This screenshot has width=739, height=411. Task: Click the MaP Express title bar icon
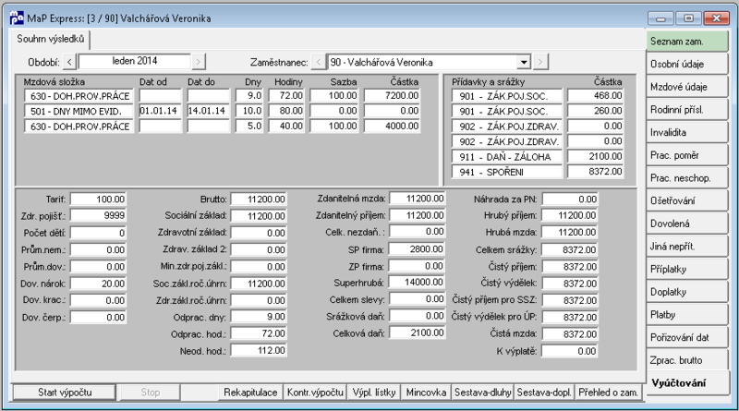(x=17, y=18)
